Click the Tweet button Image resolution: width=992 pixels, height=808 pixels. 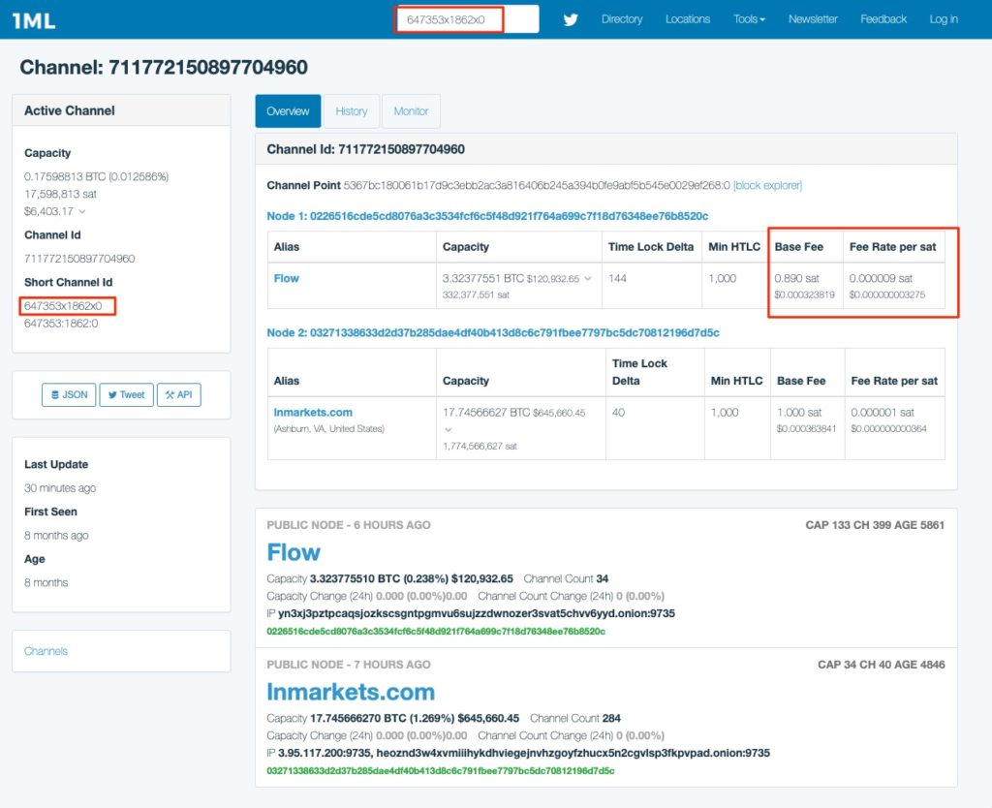pos(127,395)
